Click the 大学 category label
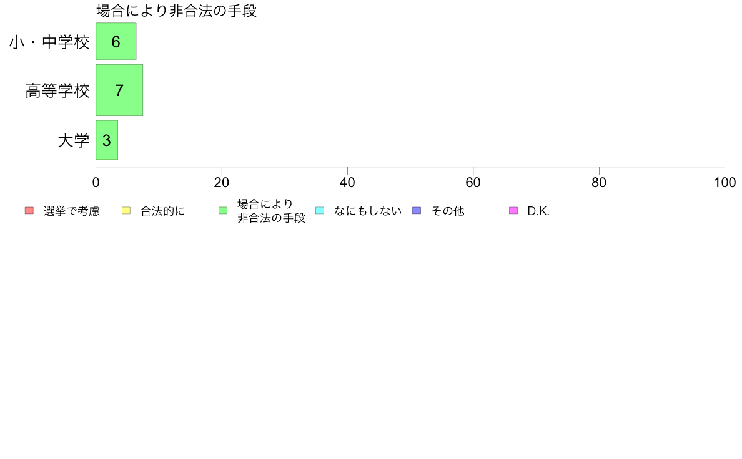This screenshot has height=459, width=742. (x=73, y=141)
